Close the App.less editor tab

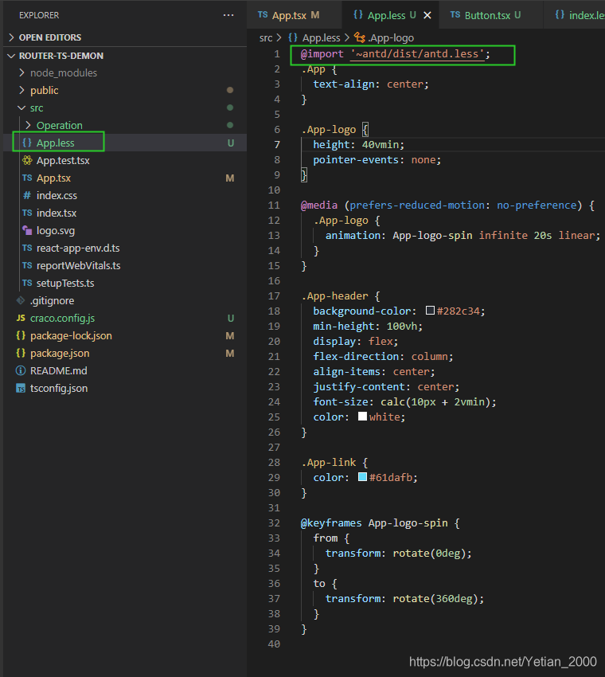coord(427,16)
